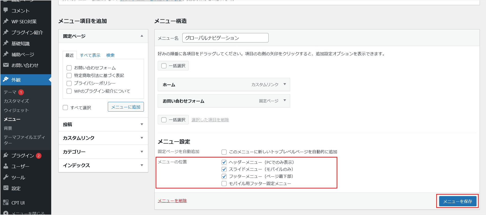This screenshot has height=215, width=486.
Task: Click the メニューを保存 button
Action: click(x=457, y=201)
